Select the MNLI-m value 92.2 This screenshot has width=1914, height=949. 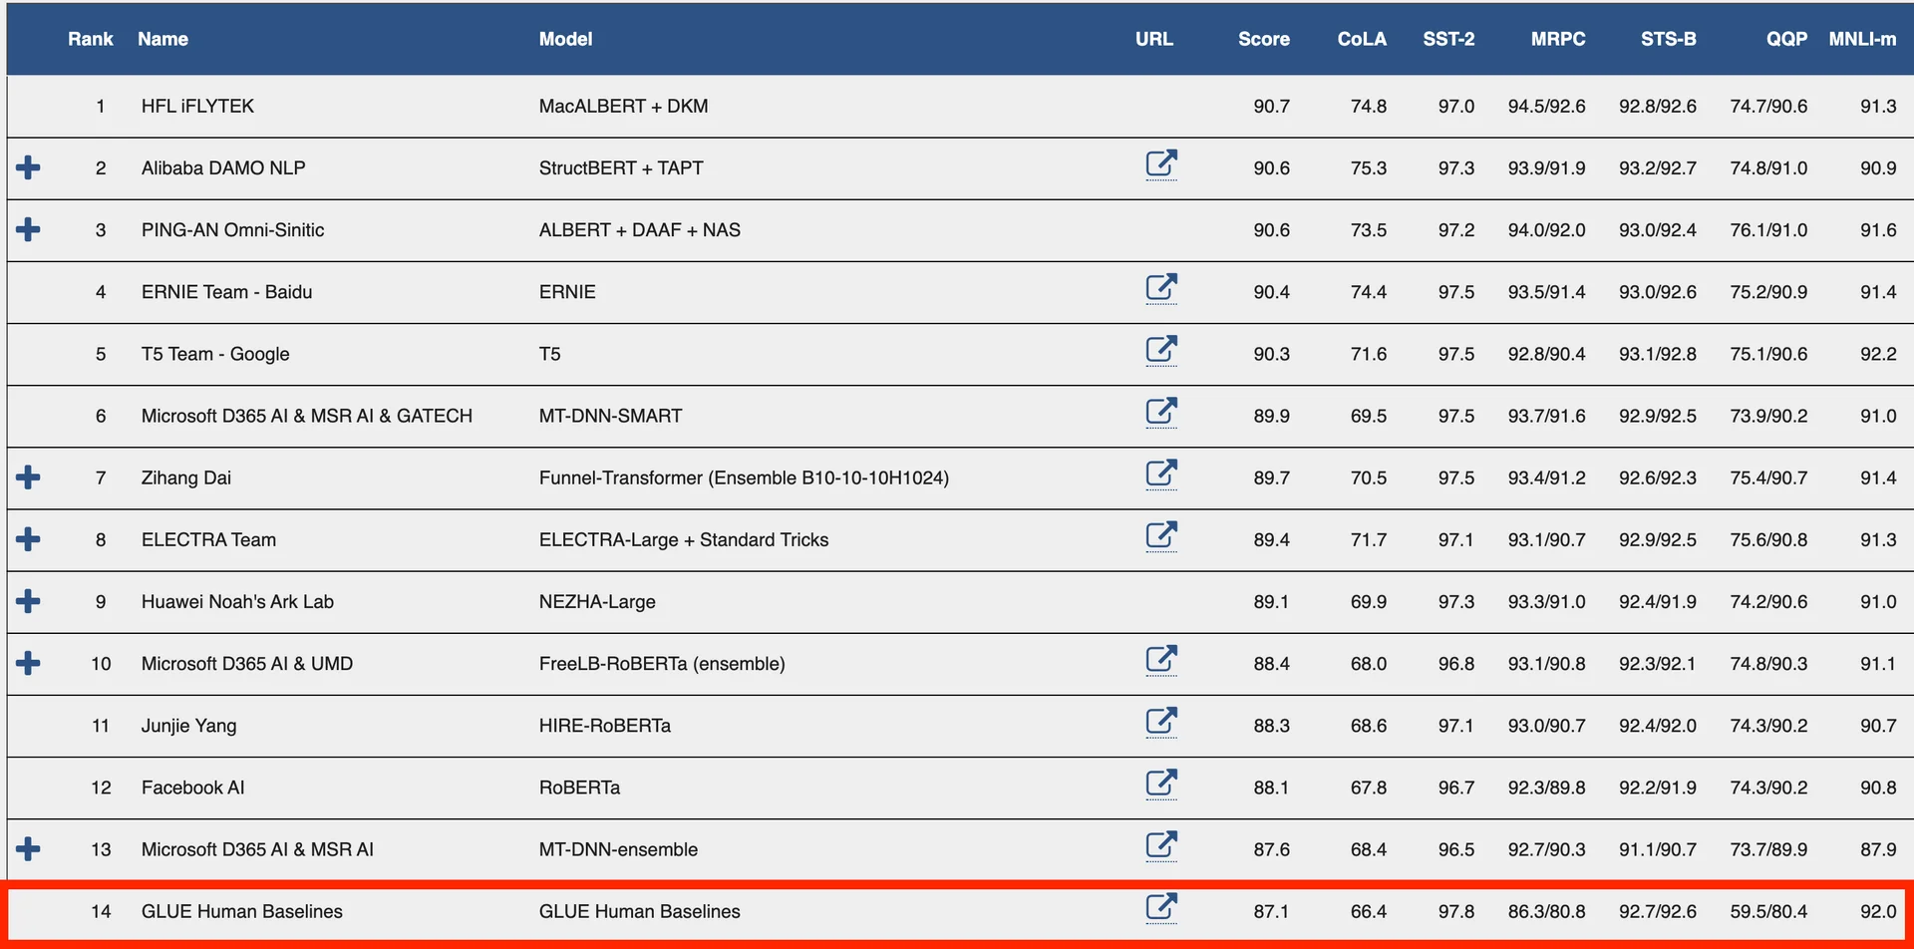coord(1878,354)
